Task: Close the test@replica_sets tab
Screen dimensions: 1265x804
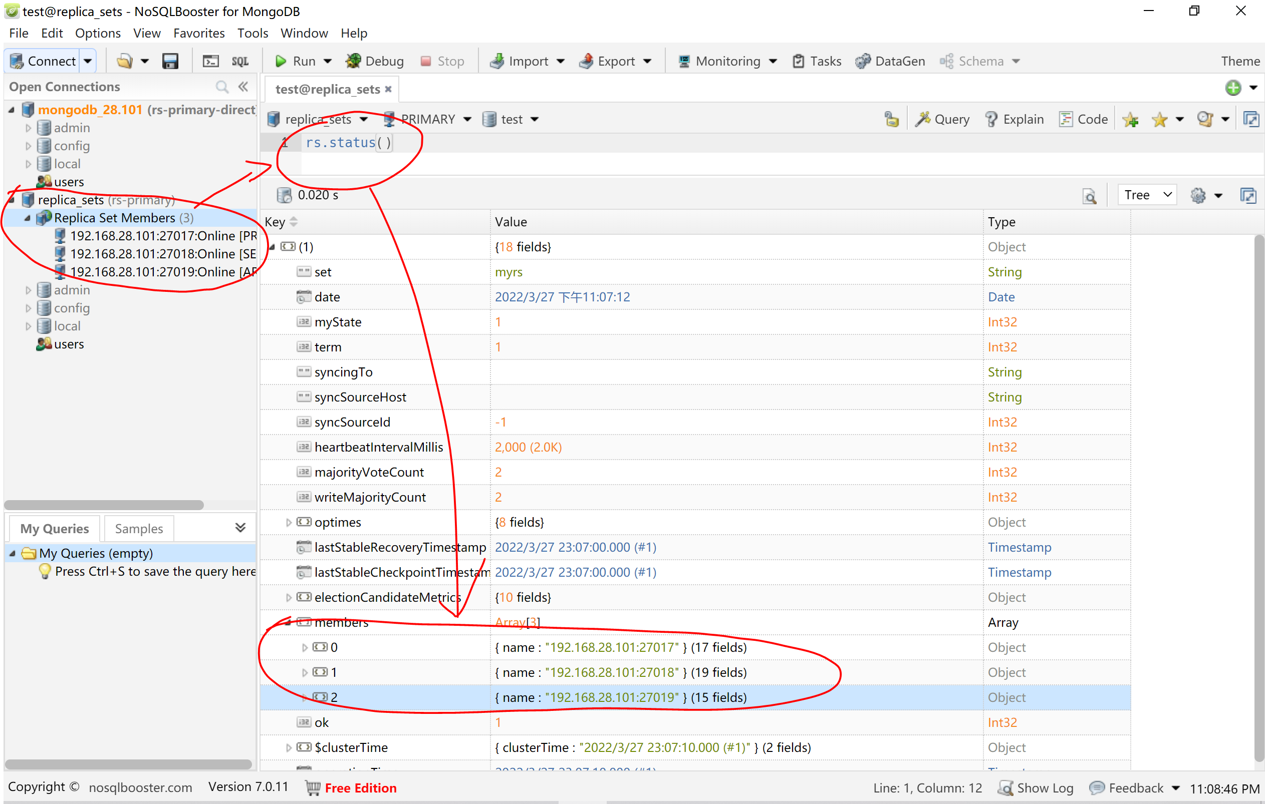Action: pyautogui.click(x=388, y=89)
